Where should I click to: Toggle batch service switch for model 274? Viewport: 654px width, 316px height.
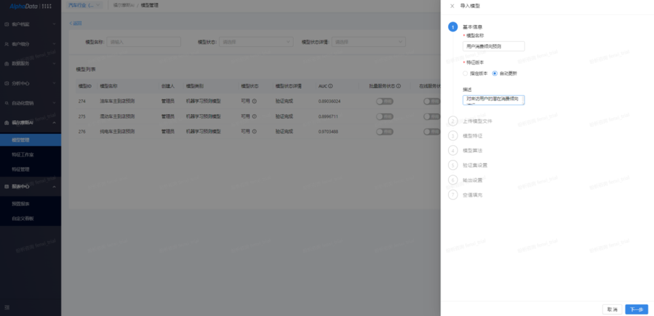(384, 102)
